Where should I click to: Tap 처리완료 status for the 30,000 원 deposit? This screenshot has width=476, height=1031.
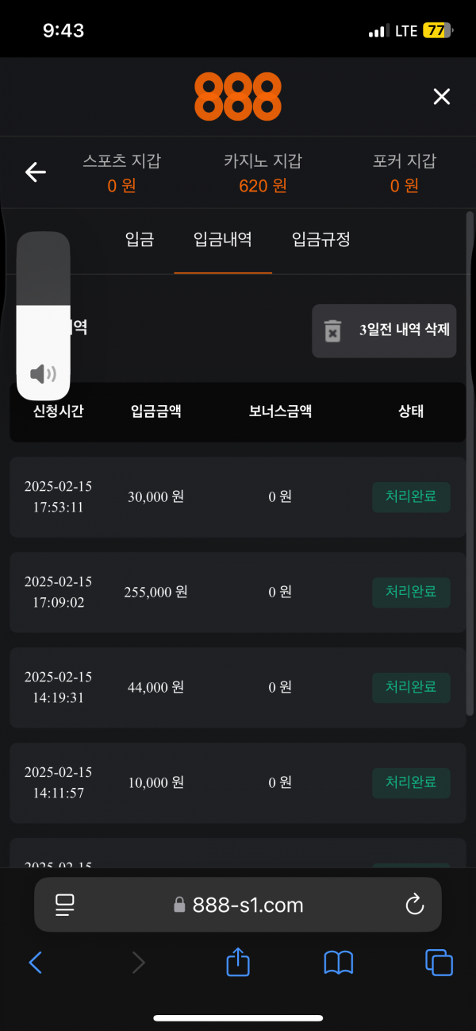pos(411,497)
